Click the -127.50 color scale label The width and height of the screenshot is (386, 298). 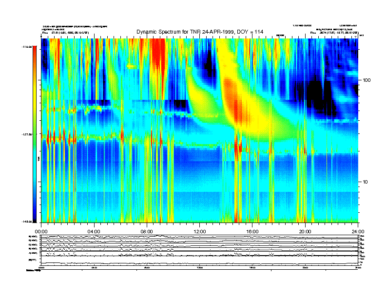(27, 134)
